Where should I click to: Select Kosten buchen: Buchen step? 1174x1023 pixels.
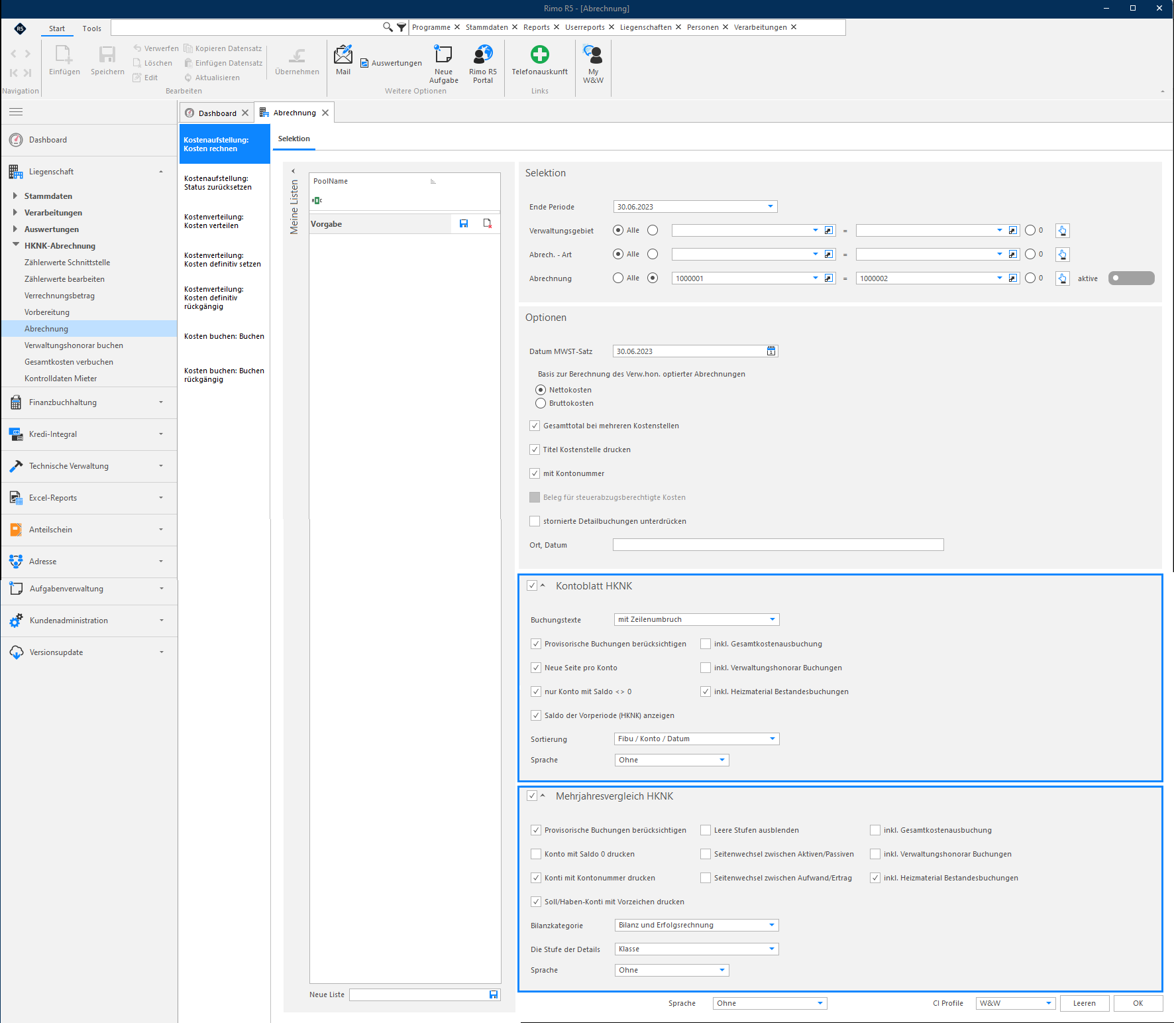tap(224, 336)
